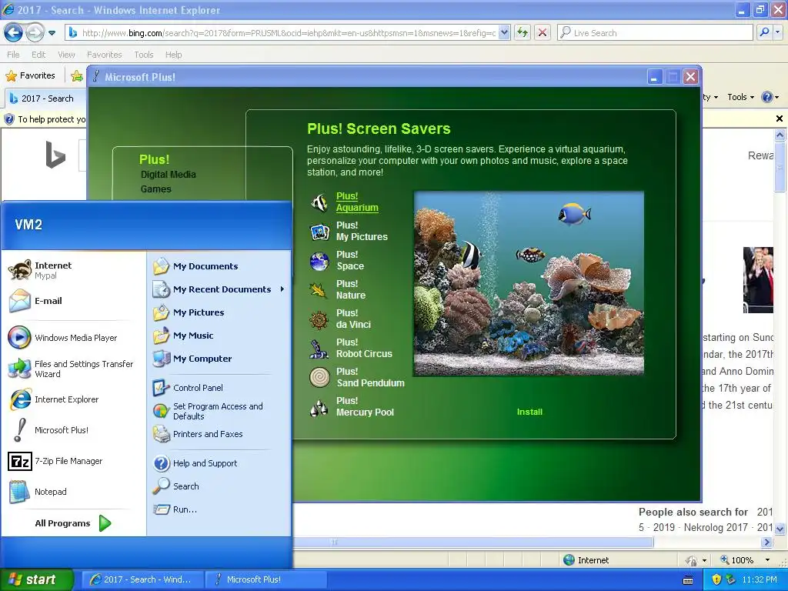Open Printers and Faxes
The image size is (788, 591).
pyautogui.click(x=219, y=434)
